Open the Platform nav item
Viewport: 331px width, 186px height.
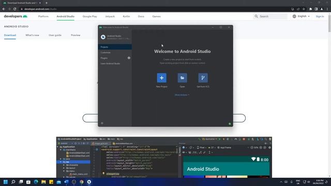pos(43,16)
